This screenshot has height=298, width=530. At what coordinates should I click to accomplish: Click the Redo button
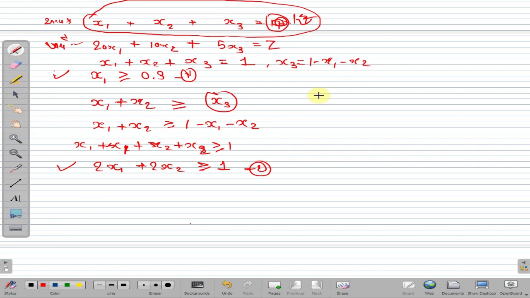[x=248, y=288]
